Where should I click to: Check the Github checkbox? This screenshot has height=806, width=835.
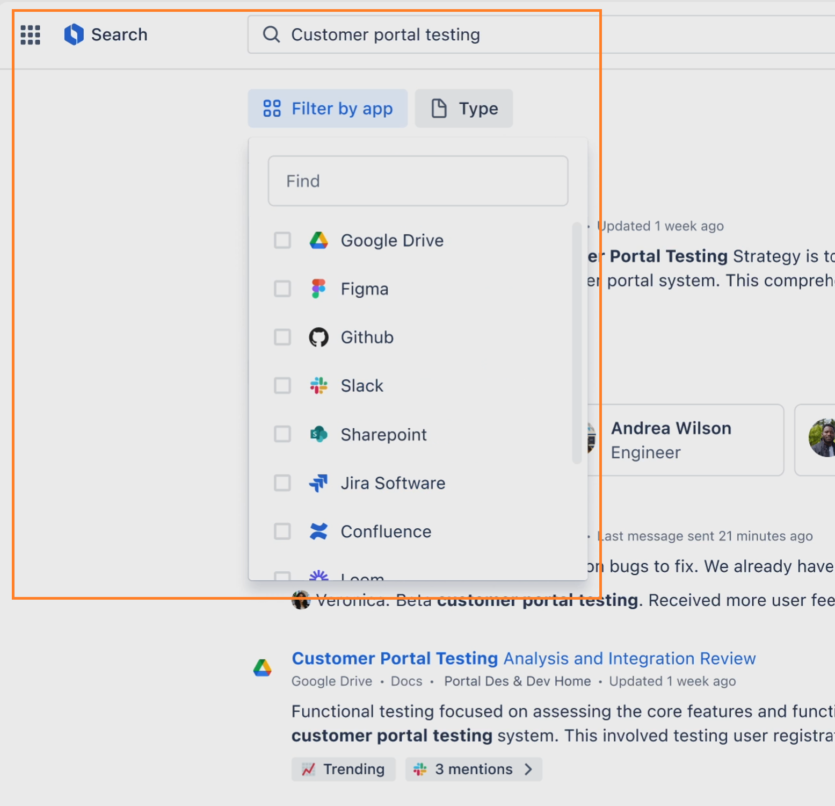[x=282, y=337]
